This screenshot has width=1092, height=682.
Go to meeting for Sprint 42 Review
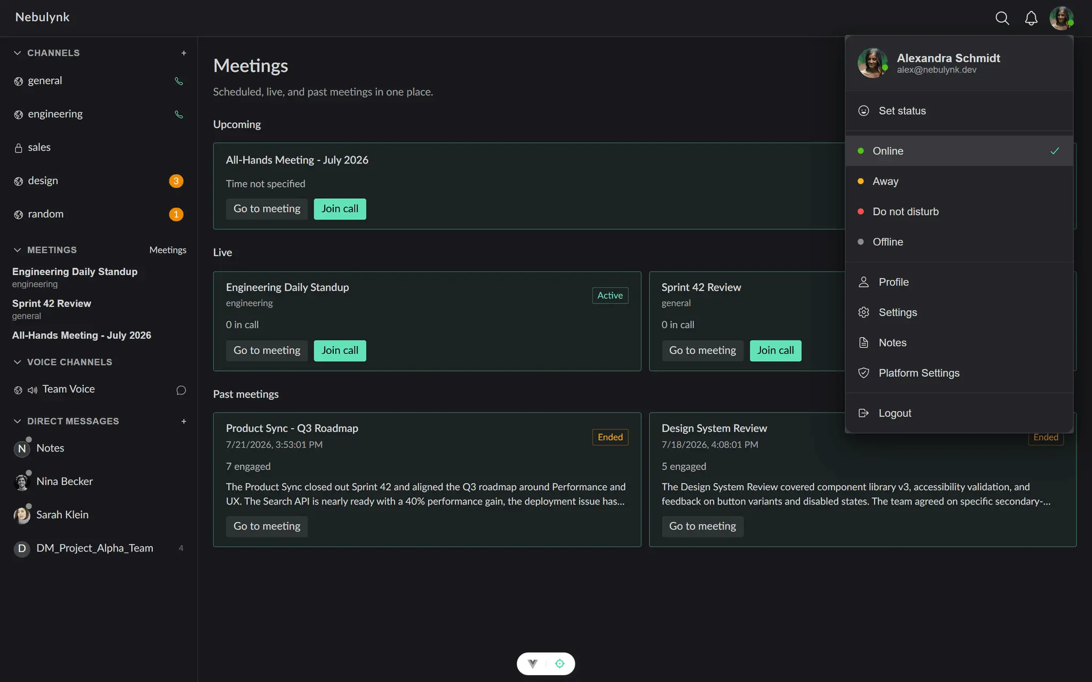702,351
